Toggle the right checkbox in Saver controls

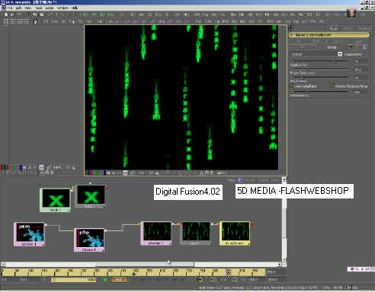coord(332,86)
